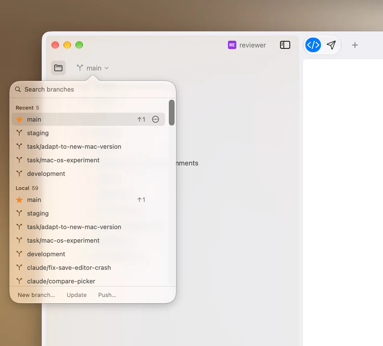Open the folder icon button in toolbar
383x346 pixels.
coord(58,68)
